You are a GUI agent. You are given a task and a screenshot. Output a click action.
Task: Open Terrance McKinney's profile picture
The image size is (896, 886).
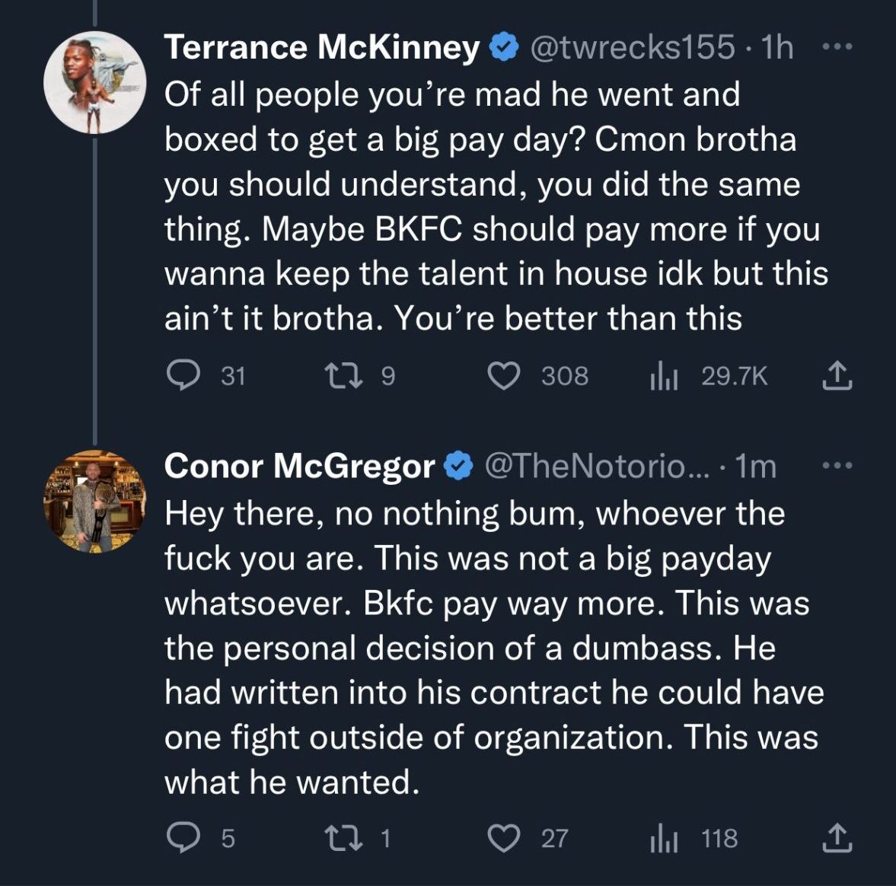pyautogui.click(x=94, y=82)
